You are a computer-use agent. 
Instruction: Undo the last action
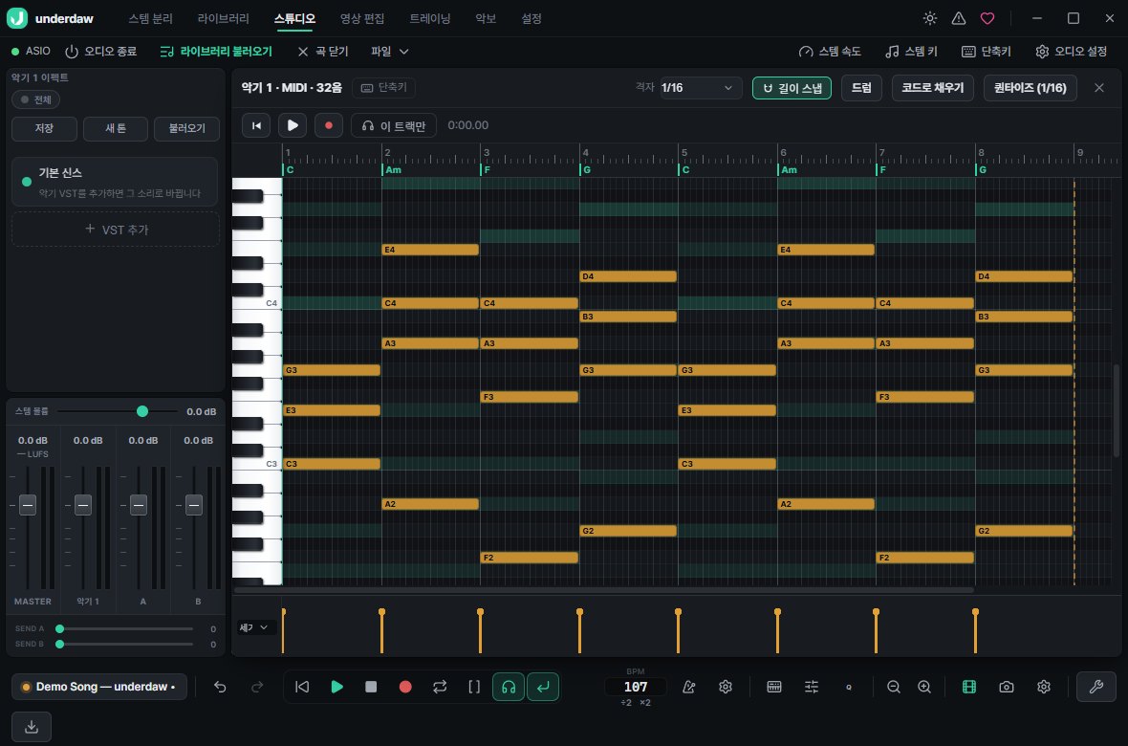click(220, 687)
